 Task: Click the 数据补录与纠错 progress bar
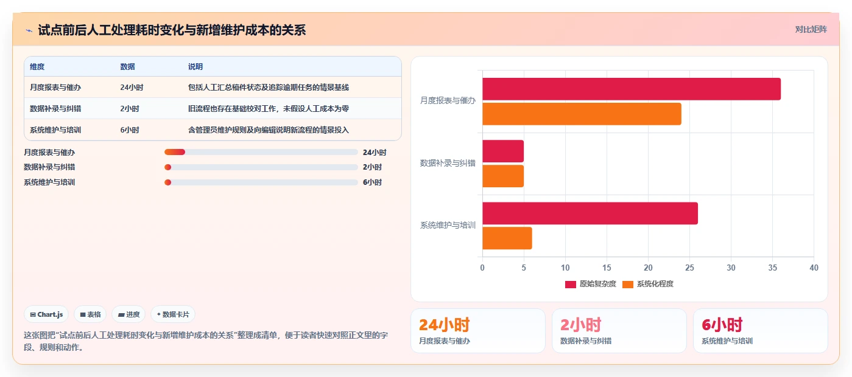pyautogui.click(x=261, y=167)
